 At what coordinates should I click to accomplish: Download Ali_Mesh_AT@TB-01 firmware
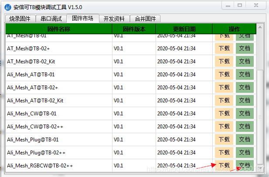point(224,74)
